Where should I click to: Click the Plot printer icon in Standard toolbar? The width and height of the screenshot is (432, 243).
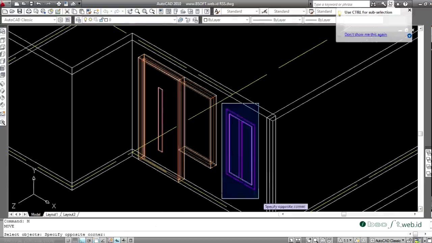coord(29,11)
